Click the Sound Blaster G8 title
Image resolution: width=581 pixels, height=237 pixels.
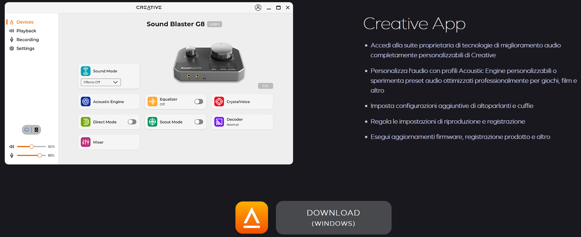(176, 24)
